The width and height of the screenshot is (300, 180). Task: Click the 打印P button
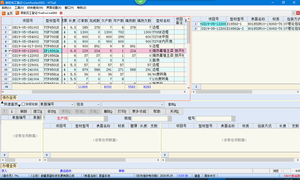tap(122, 112)
